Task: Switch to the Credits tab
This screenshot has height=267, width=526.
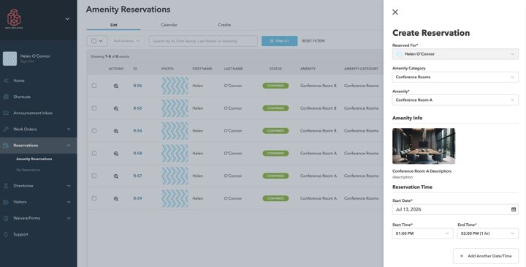Action: [x=224, y=25]
